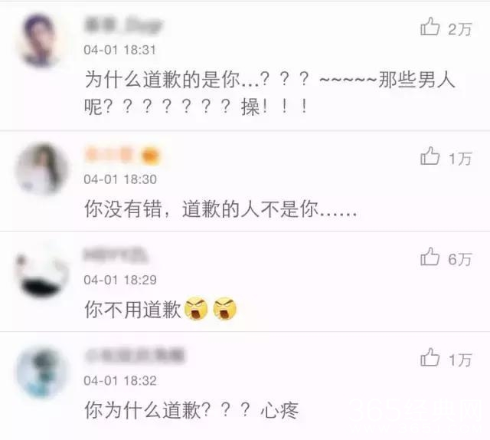Select the comment 你没有错，道歉的人不是你
490x440 pixels.
coord(220,209)
